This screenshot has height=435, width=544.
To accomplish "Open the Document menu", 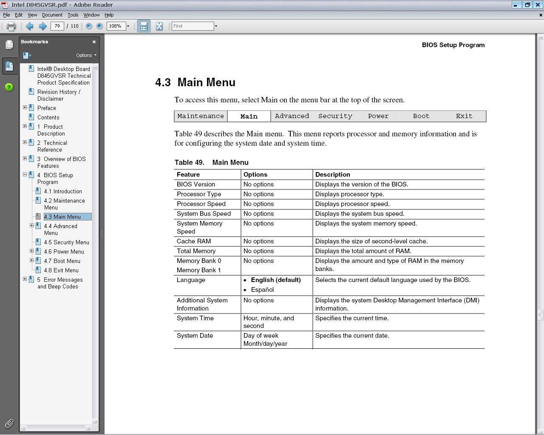I will pos(52,15).
